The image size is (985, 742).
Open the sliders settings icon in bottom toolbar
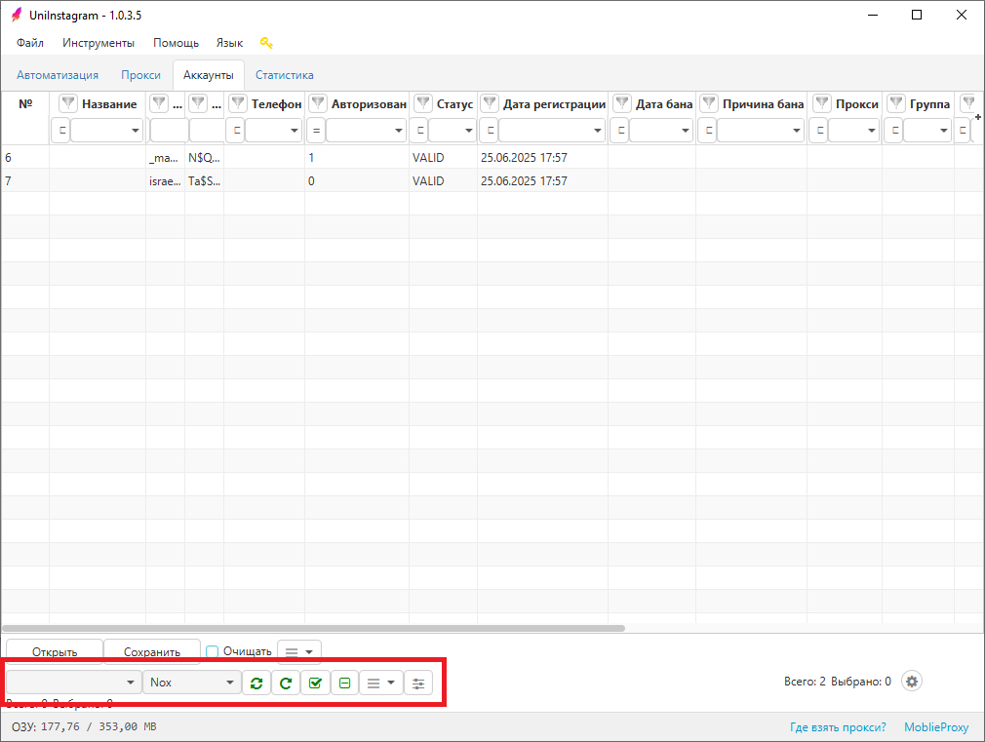click(x=418, y=683)
